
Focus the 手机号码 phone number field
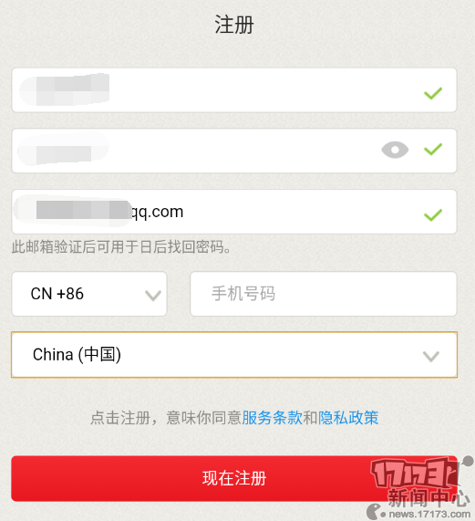324,294
